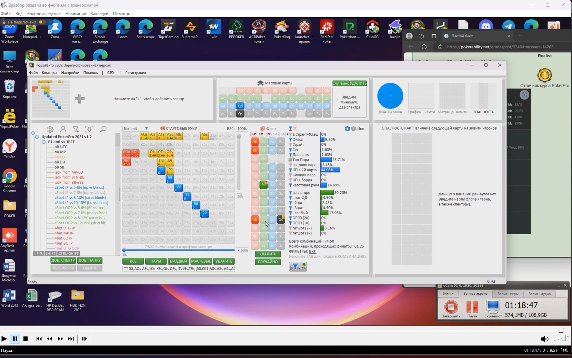Toggle ФИЛЬТРЫ ВКЛ link off

313,251
